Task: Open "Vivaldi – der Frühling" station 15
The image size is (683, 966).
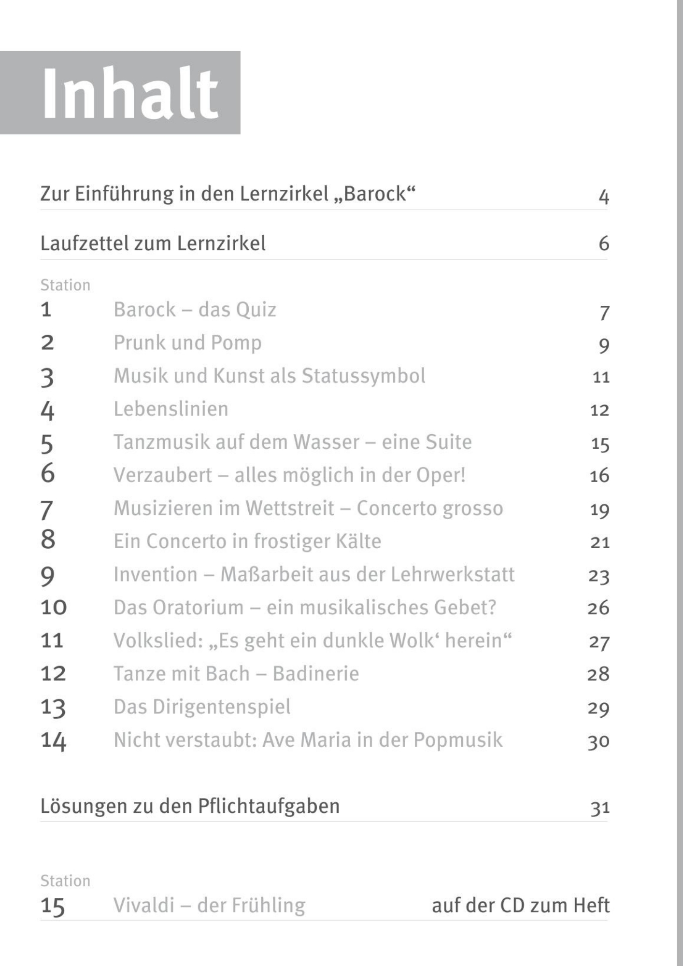Action: tap(209, 905)
